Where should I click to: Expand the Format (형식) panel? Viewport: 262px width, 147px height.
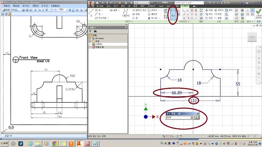[250, 22]
